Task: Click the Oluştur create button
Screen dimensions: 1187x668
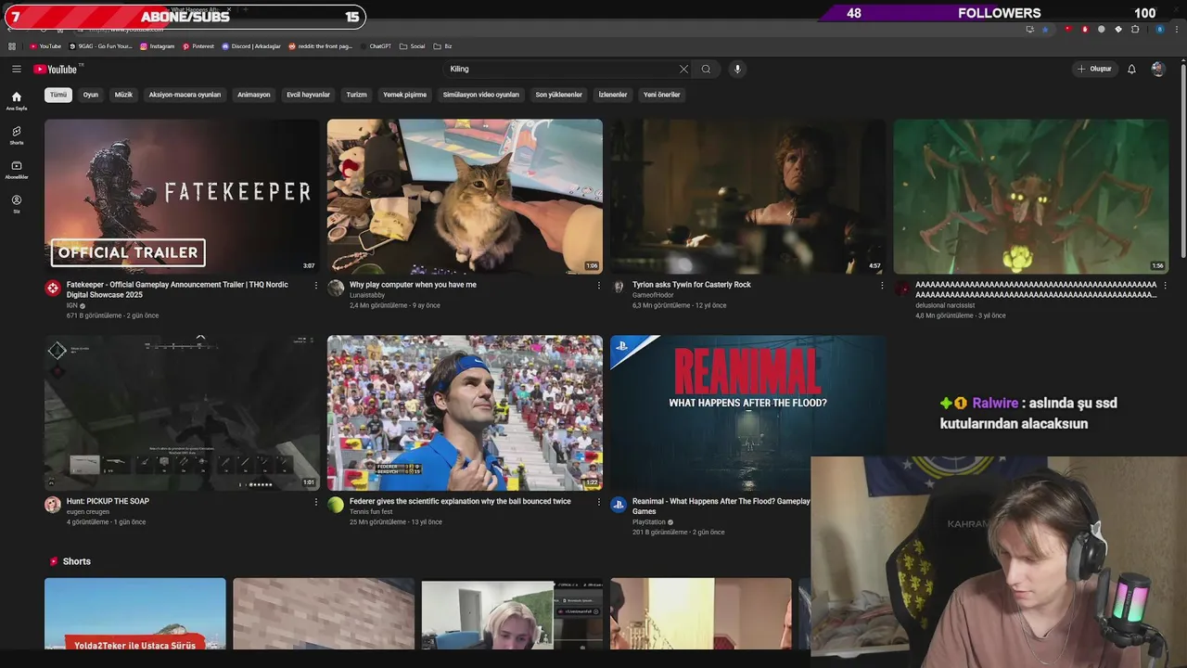Action: pos(1094,69)
